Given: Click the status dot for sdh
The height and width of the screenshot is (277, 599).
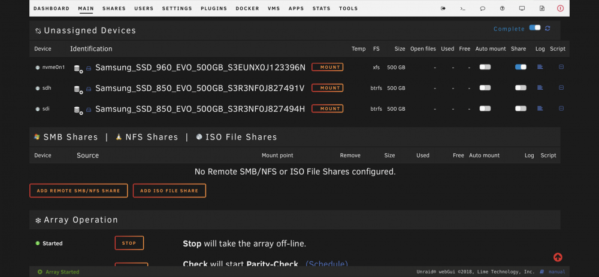Looking at the screenshot, I should 37,88.
